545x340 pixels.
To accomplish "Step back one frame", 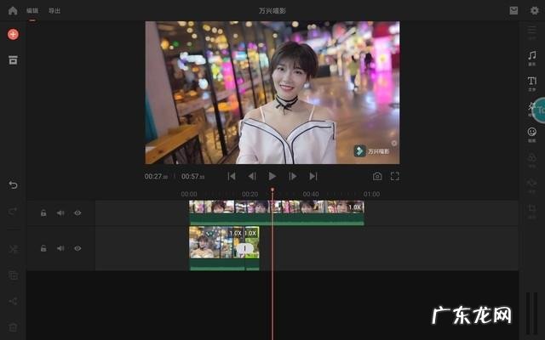I will (252, 176).
